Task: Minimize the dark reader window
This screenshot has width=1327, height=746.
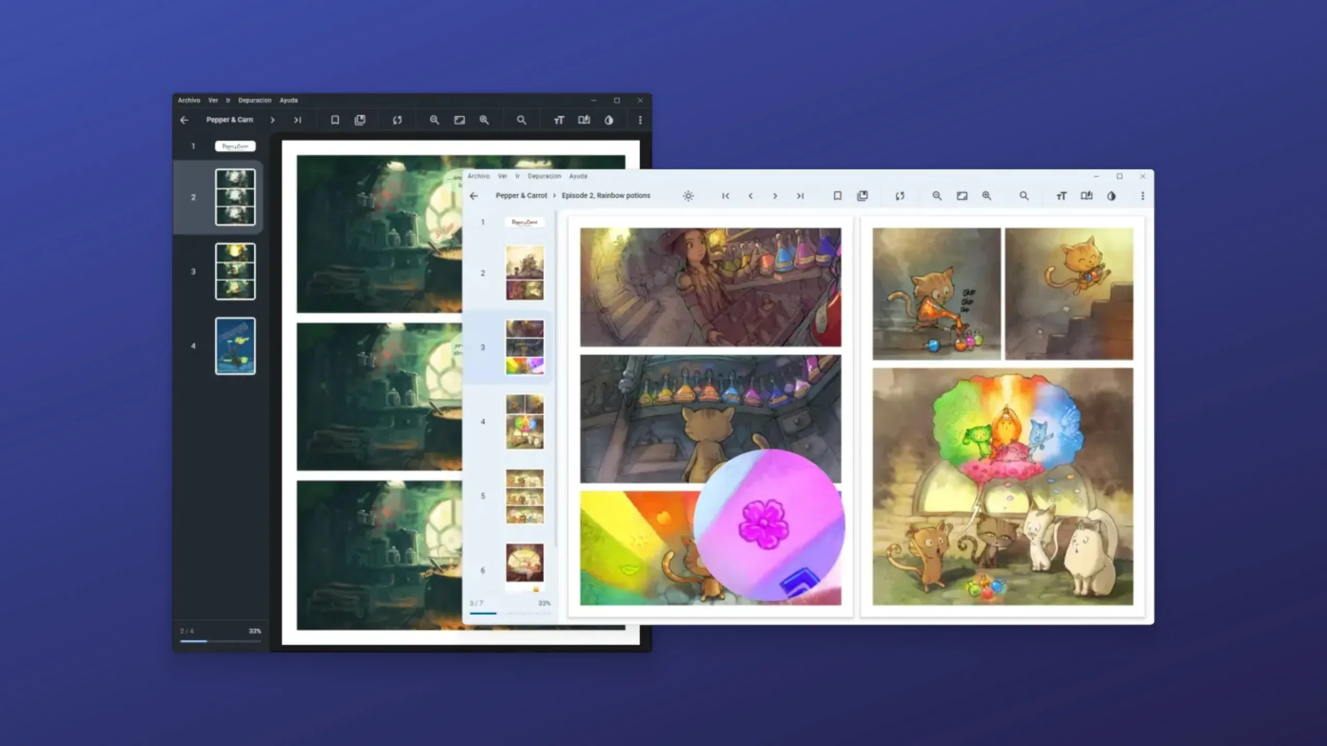Action: pyautogui.click(x=594, y=101)
